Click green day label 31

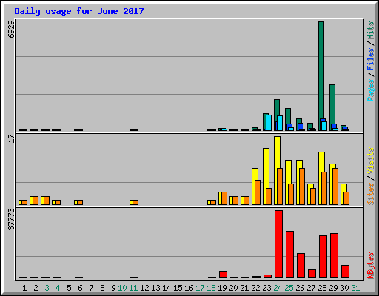[x=355, y=288]
